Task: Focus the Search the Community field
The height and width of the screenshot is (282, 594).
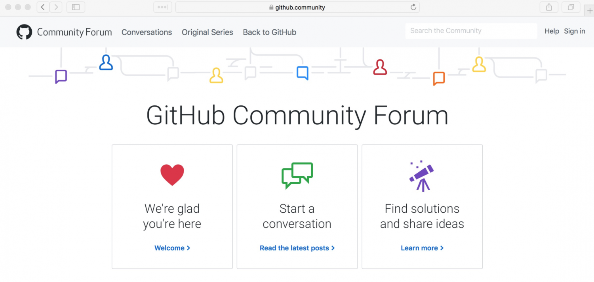Action: tap(471, 31)
